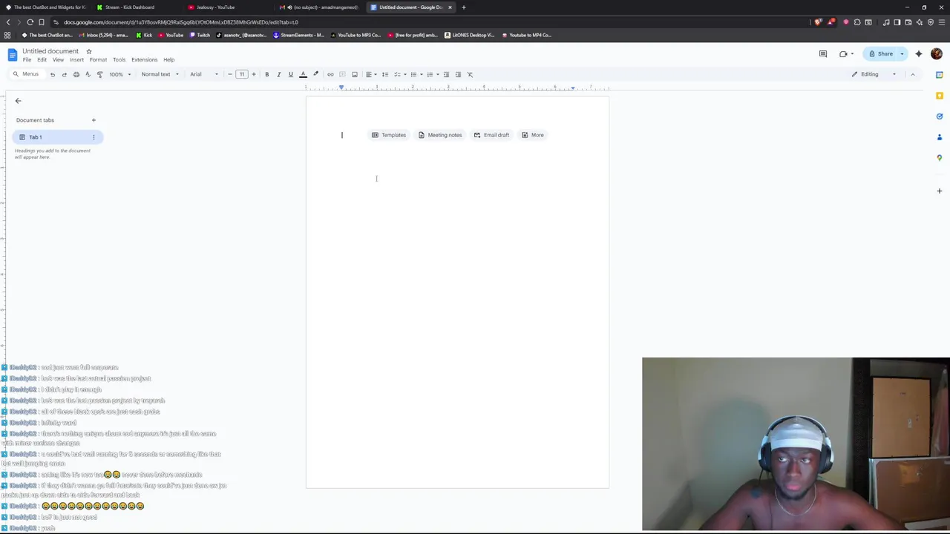Open Format menu

click(98, 60)
